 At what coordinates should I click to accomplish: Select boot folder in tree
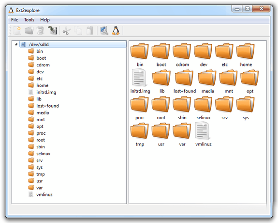coord(37,58)
